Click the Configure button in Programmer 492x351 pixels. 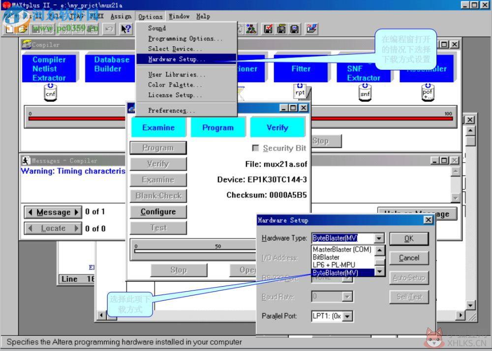158,212
